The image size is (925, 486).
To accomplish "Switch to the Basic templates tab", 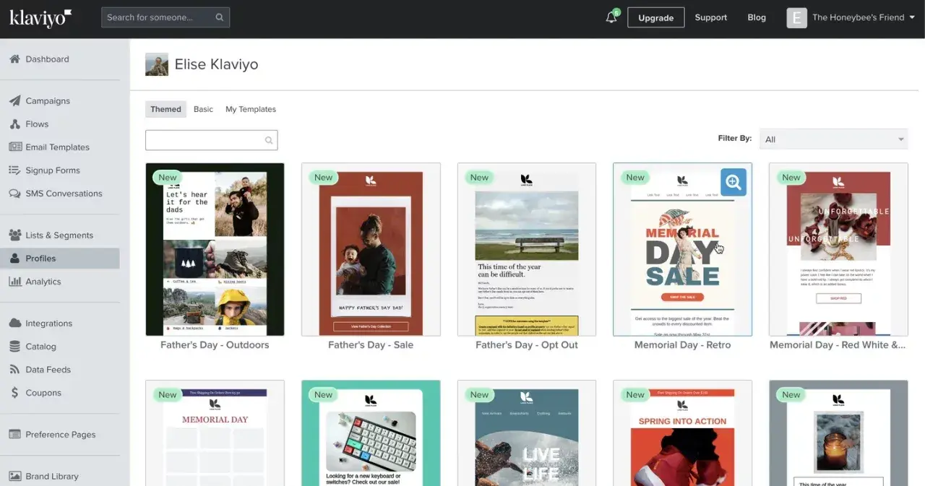I will (x=203, y=109).
